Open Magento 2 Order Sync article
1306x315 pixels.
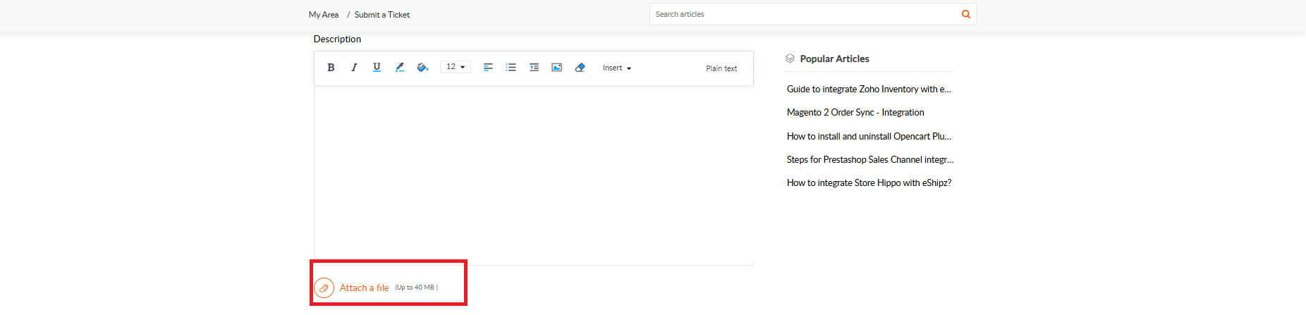855,113
